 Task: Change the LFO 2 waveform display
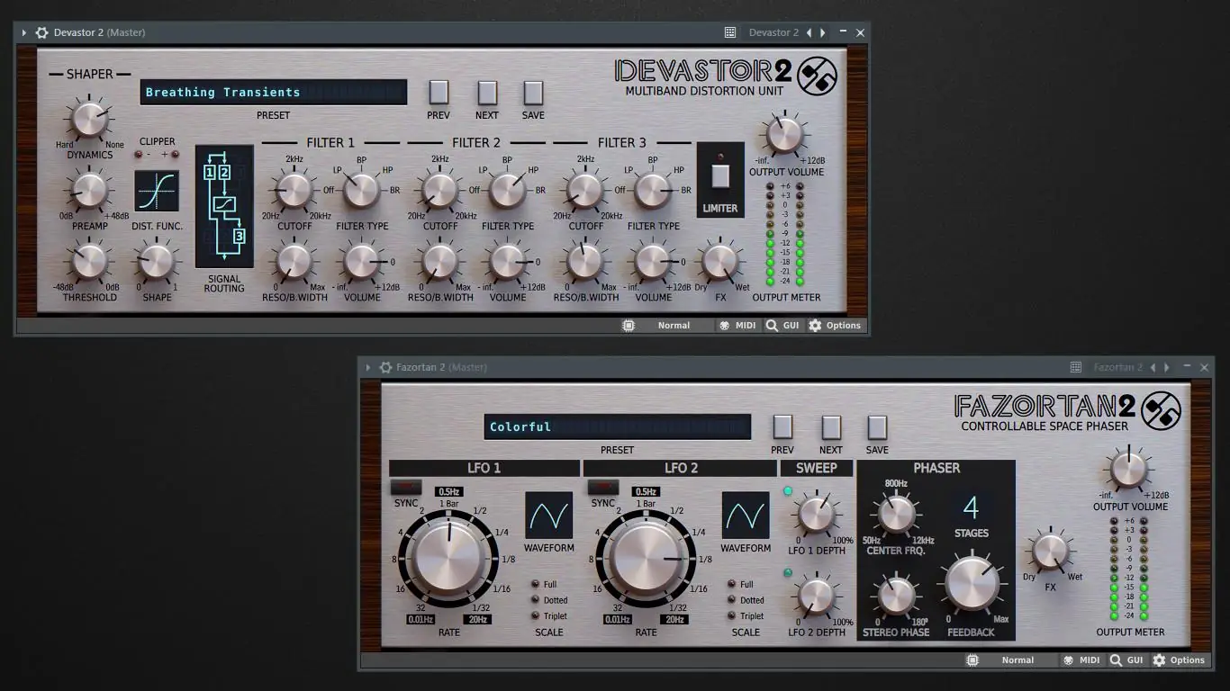(746, 515)
